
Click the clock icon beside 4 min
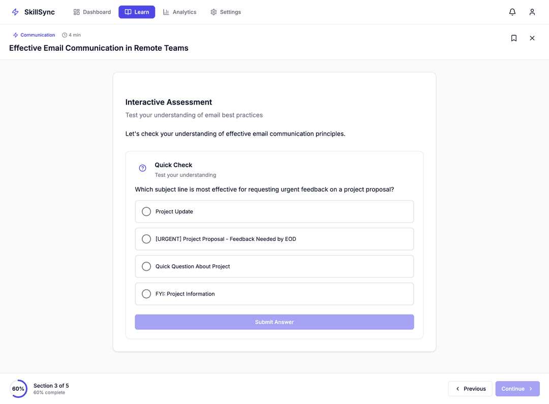[x=65, y=35]
